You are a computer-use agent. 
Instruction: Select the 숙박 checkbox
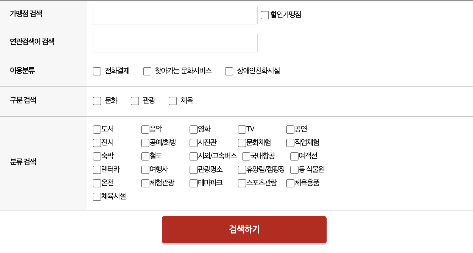(96, 156)
